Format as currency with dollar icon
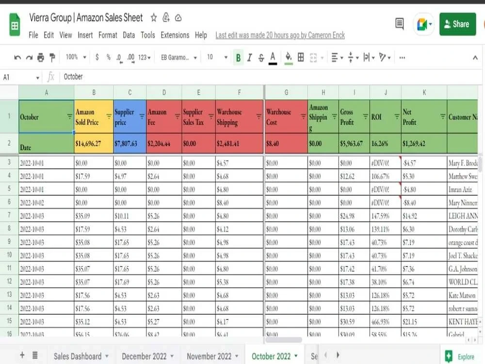Viewport: 485px width, 364px height. click(97, 57)
